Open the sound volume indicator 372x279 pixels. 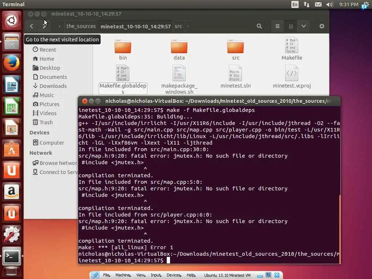[330, 4]
